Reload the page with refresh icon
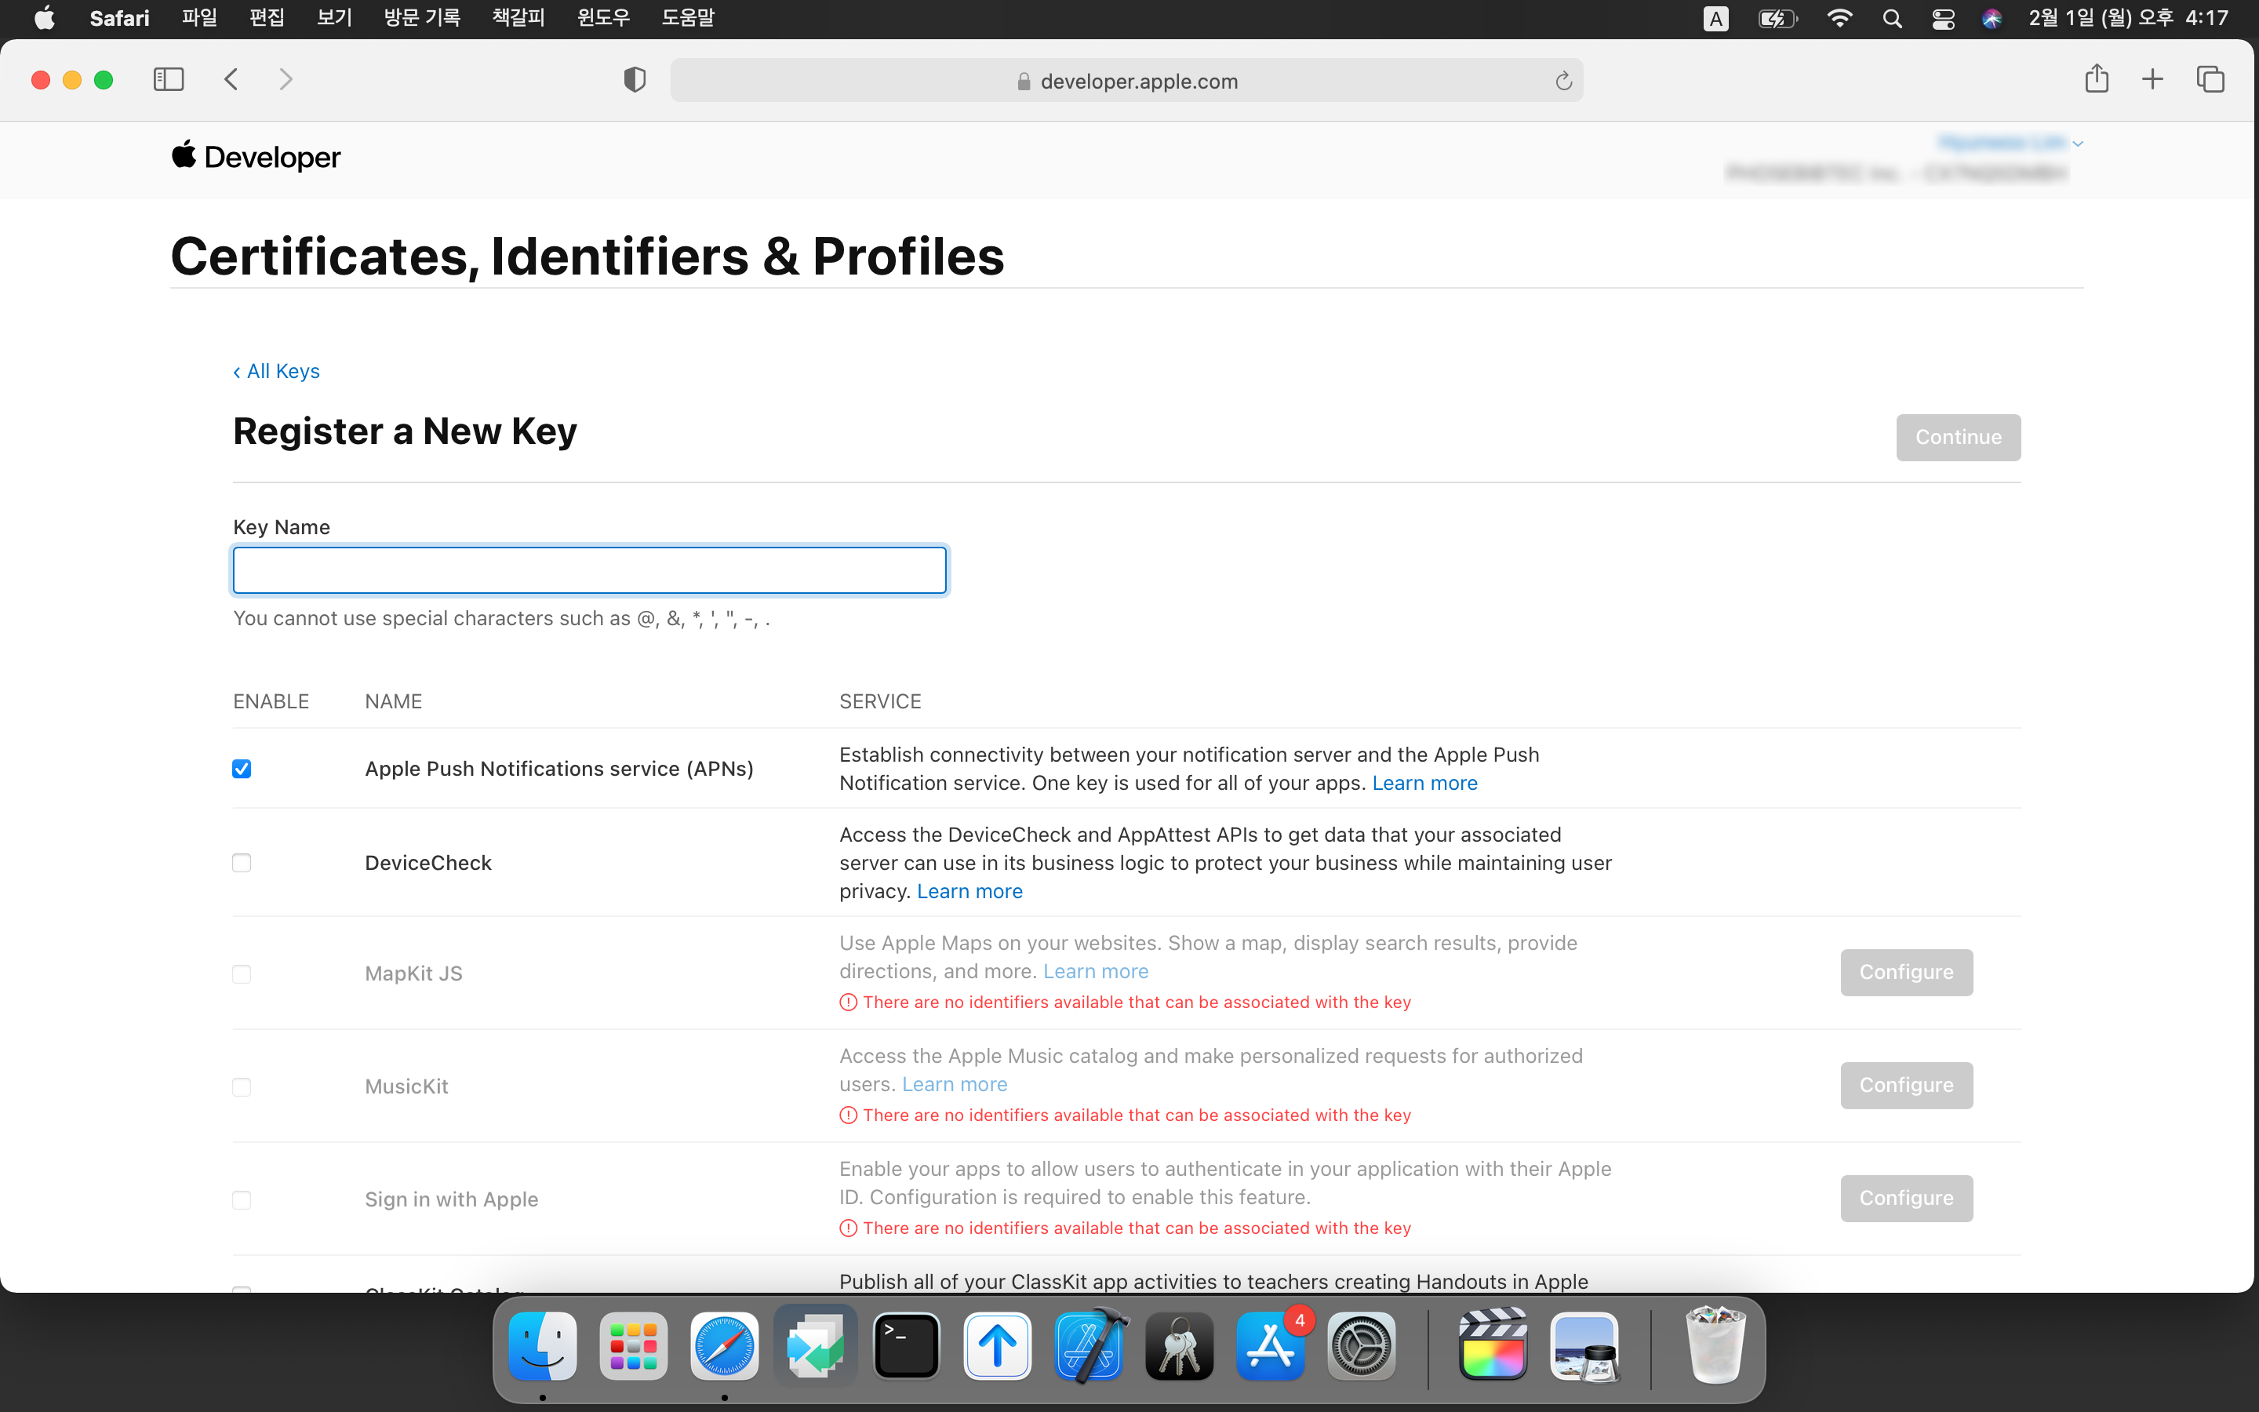 click(x=1563, y=82)
